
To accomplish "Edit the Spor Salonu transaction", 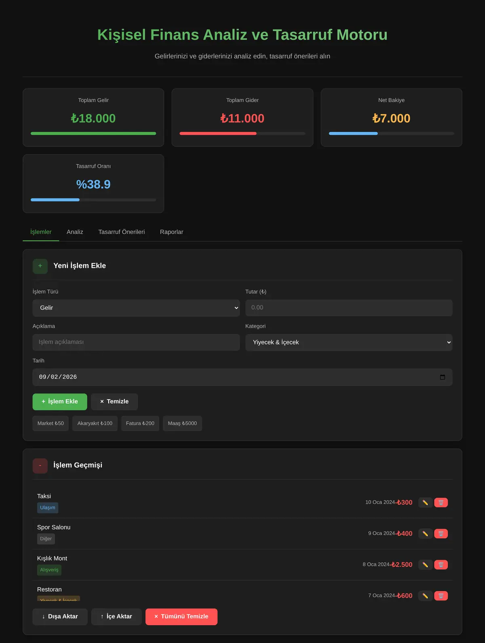I will [x=425, y=533].
